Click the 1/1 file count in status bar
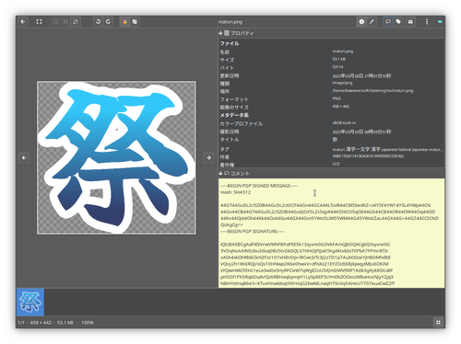This screenshot has width=461, height=344. 21,323
